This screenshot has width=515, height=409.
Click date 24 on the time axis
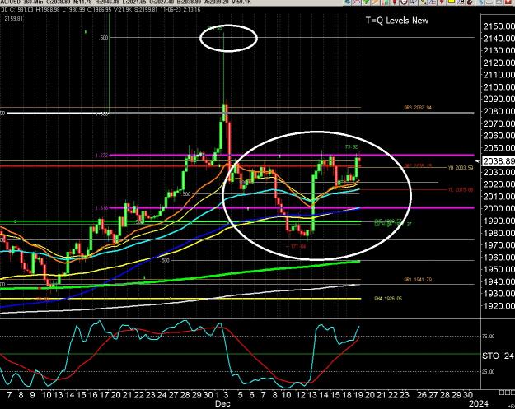tap(162, 395)
